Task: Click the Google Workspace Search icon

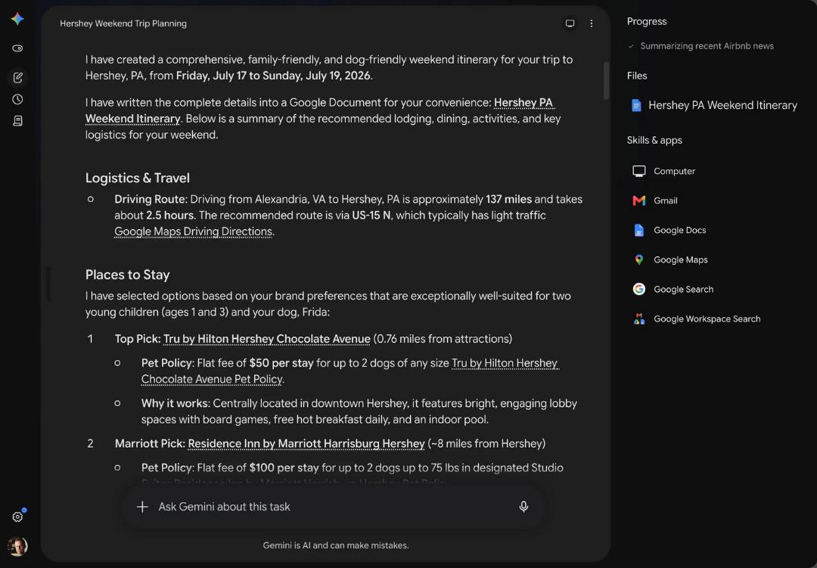Action: pos(638,319)
